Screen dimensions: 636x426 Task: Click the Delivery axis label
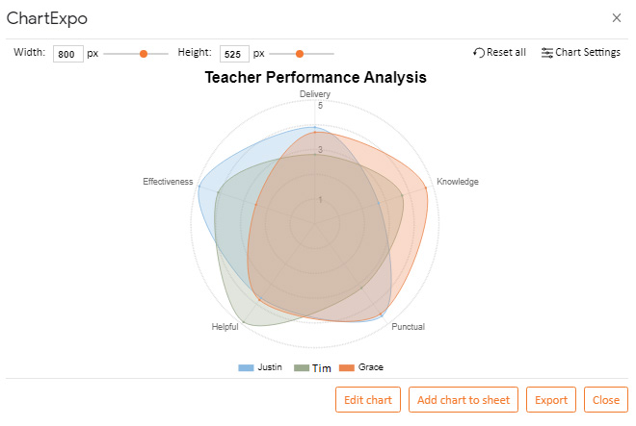[315, 94]
